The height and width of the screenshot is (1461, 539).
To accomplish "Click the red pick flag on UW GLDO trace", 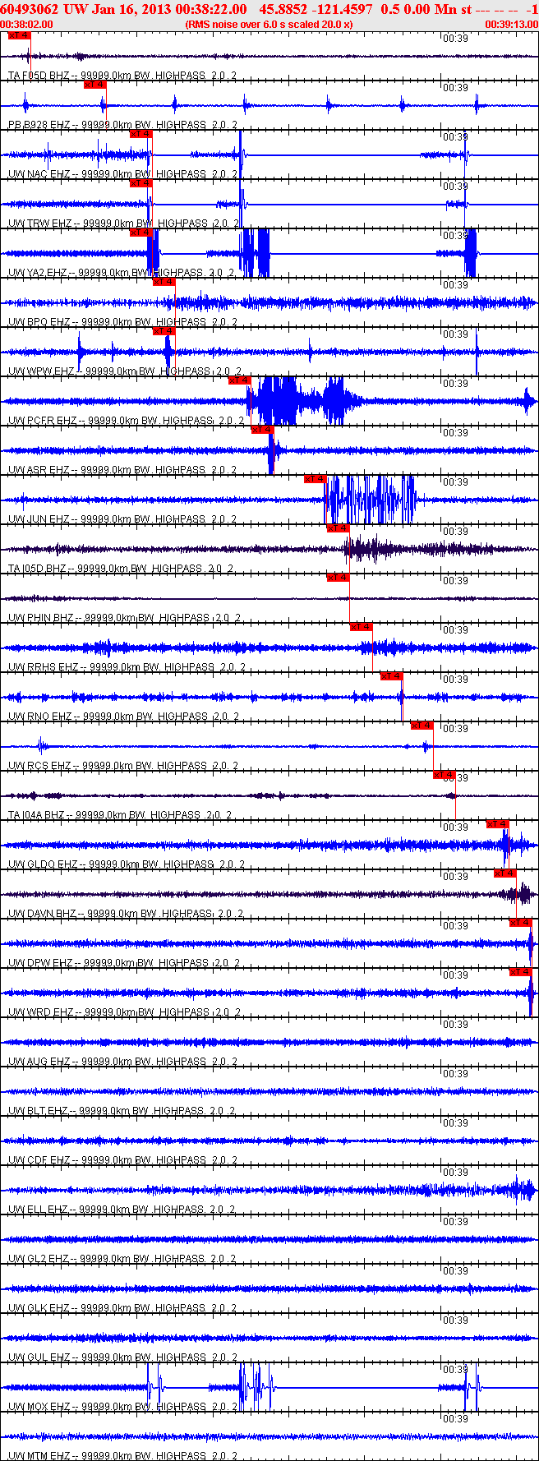I will (x=497, y=824).
